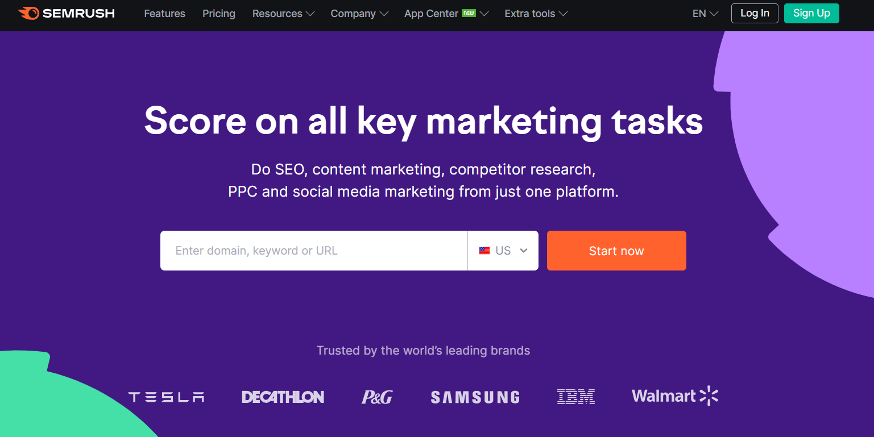Open the EN language selector
874x437 pixels.
[x=705, y=14]
